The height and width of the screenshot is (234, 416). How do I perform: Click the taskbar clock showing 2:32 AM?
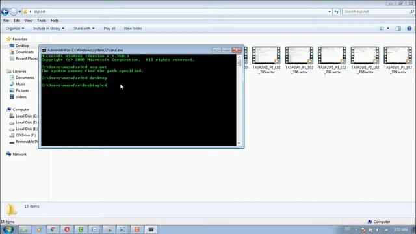(400, 229)
